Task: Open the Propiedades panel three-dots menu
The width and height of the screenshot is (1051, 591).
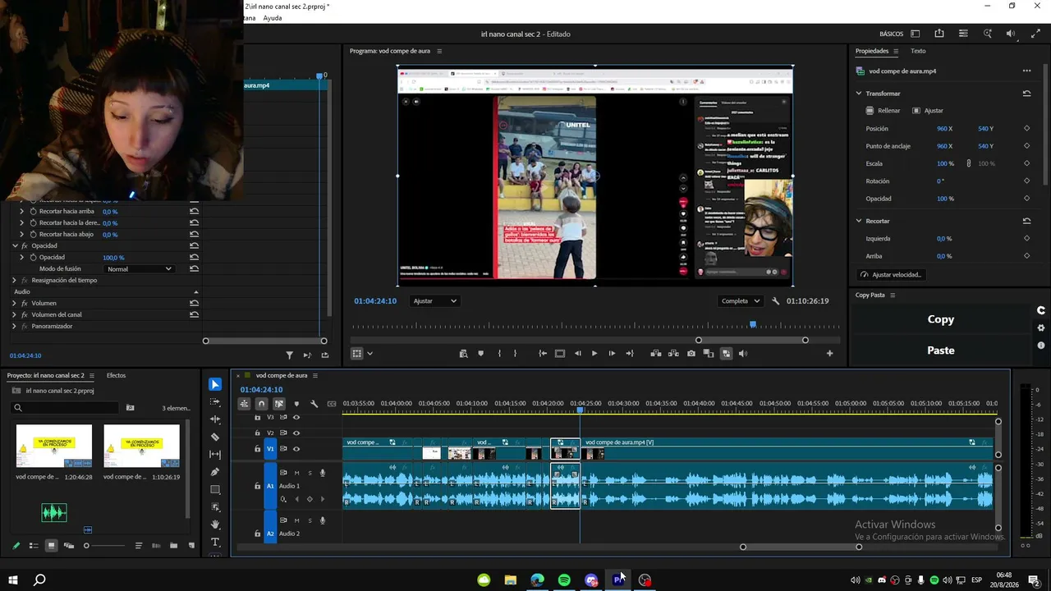Action: [x=1026, y=71]
